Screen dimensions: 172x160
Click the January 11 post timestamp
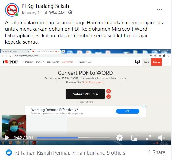coord(43,13)
